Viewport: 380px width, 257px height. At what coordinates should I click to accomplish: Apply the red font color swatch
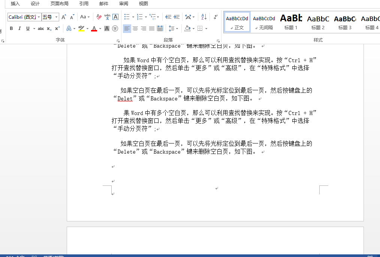coord(94,28)
